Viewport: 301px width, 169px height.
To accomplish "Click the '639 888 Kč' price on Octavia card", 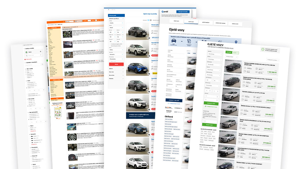I will point(271,87).
